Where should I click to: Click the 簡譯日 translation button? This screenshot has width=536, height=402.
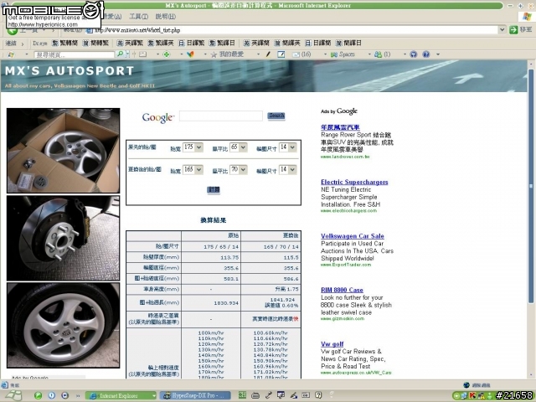tap(348, 43)
